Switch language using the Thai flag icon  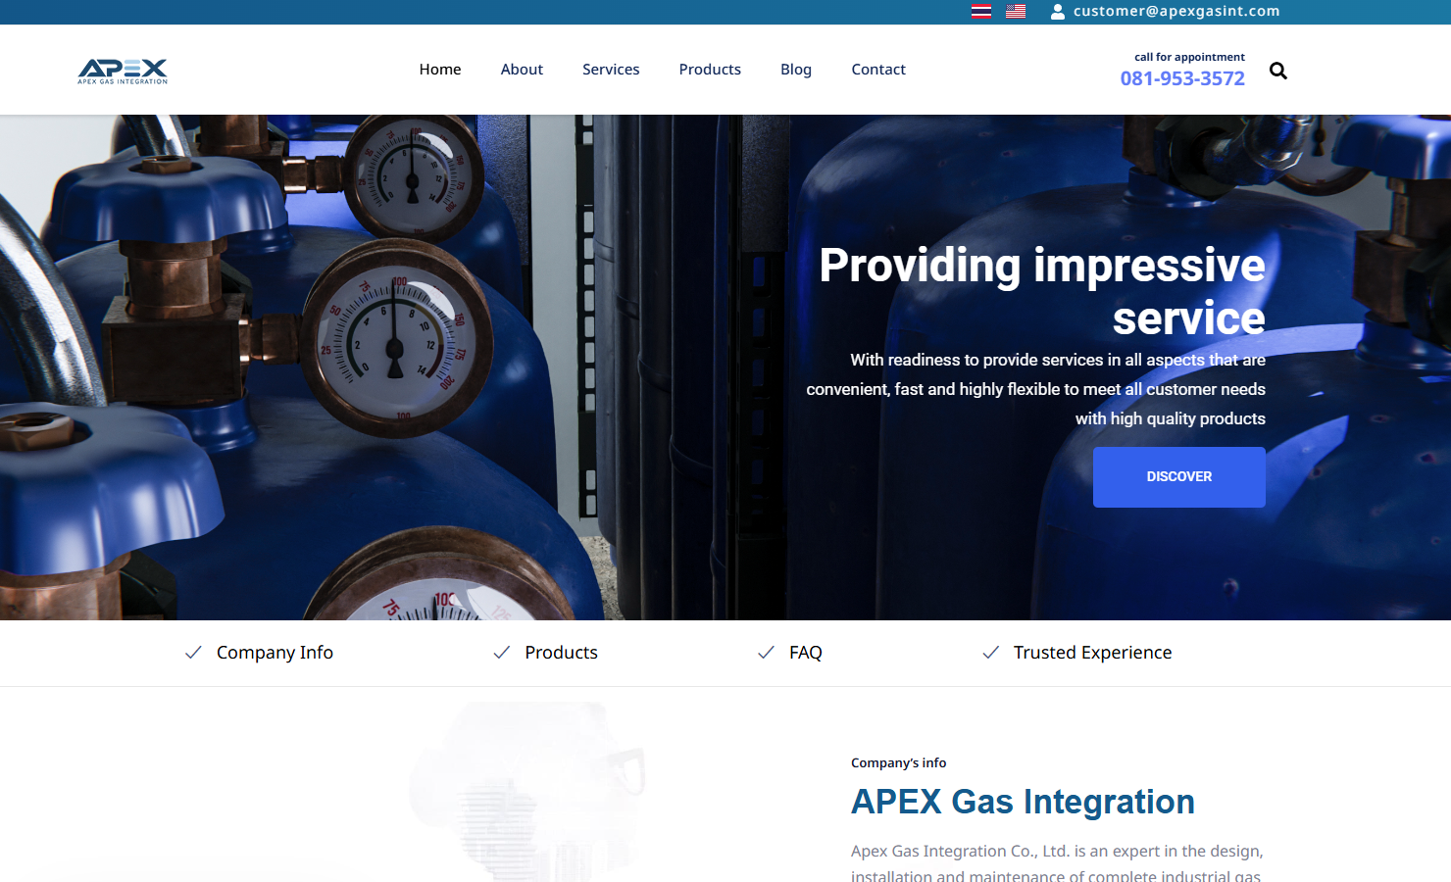click(x=980, y=11)
